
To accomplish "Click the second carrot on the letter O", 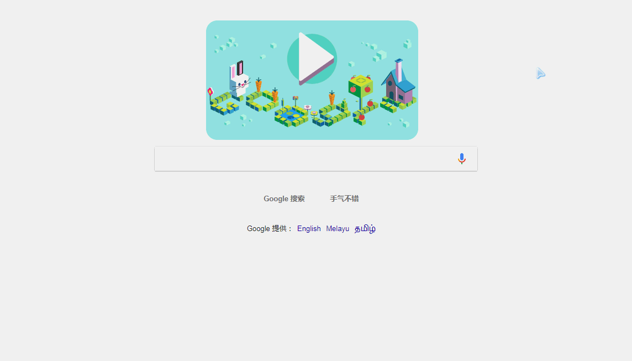I will (x=275, y=95).
